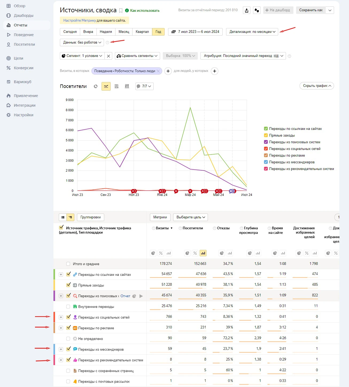The image size is (349, 387).
Task: Switch table to flat list view
Action: pyautogui.click(x=63, y=217)
